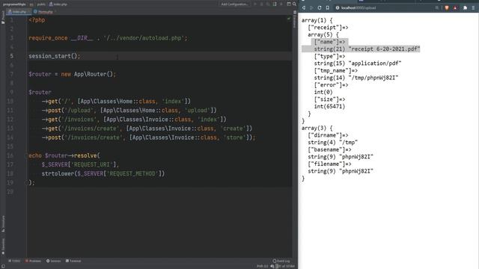Click the site info icon before localhost
Screen dimensions: 479x269
coord(338,7)
